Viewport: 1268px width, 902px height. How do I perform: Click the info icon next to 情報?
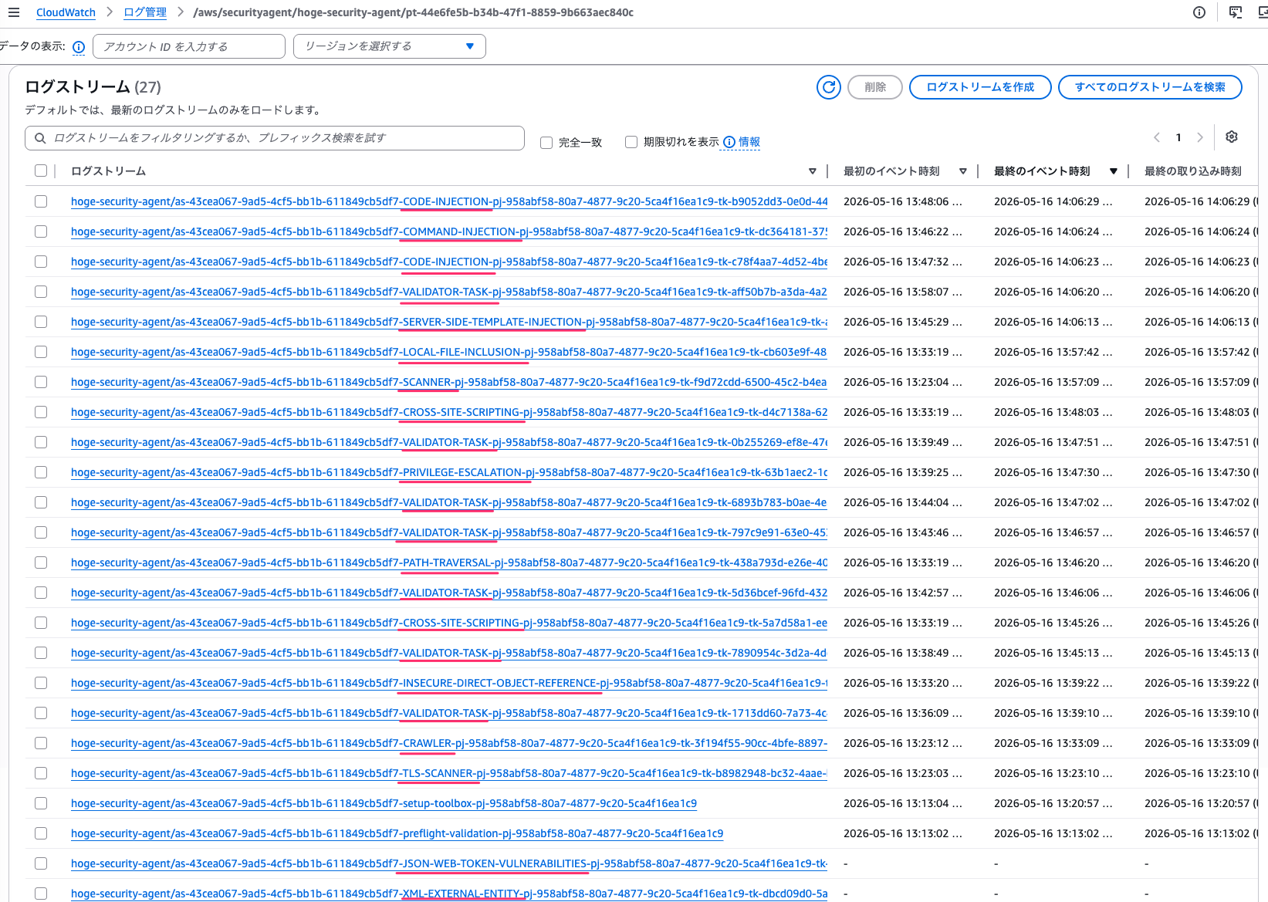pyautogui.click(x=729, y=142)
